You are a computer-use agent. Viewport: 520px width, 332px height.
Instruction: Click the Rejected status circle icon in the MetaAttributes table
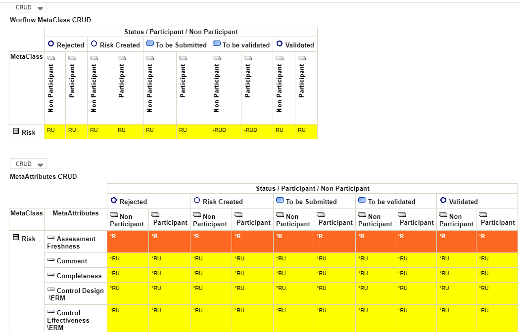tap(114, 201)
